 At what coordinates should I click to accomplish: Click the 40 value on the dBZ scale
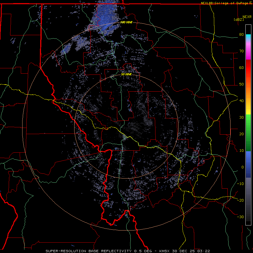pyautogui.click(x=241, y=101)
